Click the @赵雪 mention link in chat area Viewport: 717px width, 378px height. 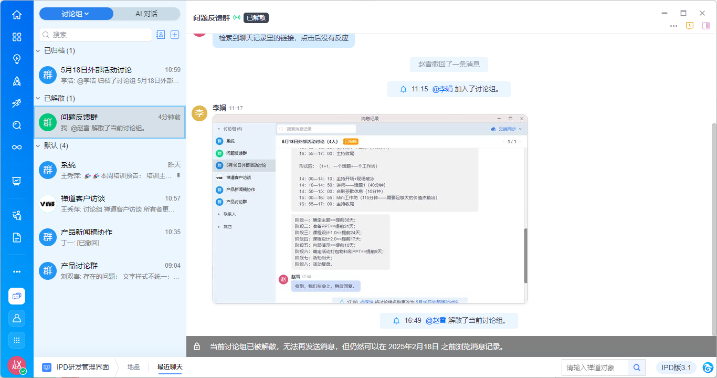[x=436, y=320]
